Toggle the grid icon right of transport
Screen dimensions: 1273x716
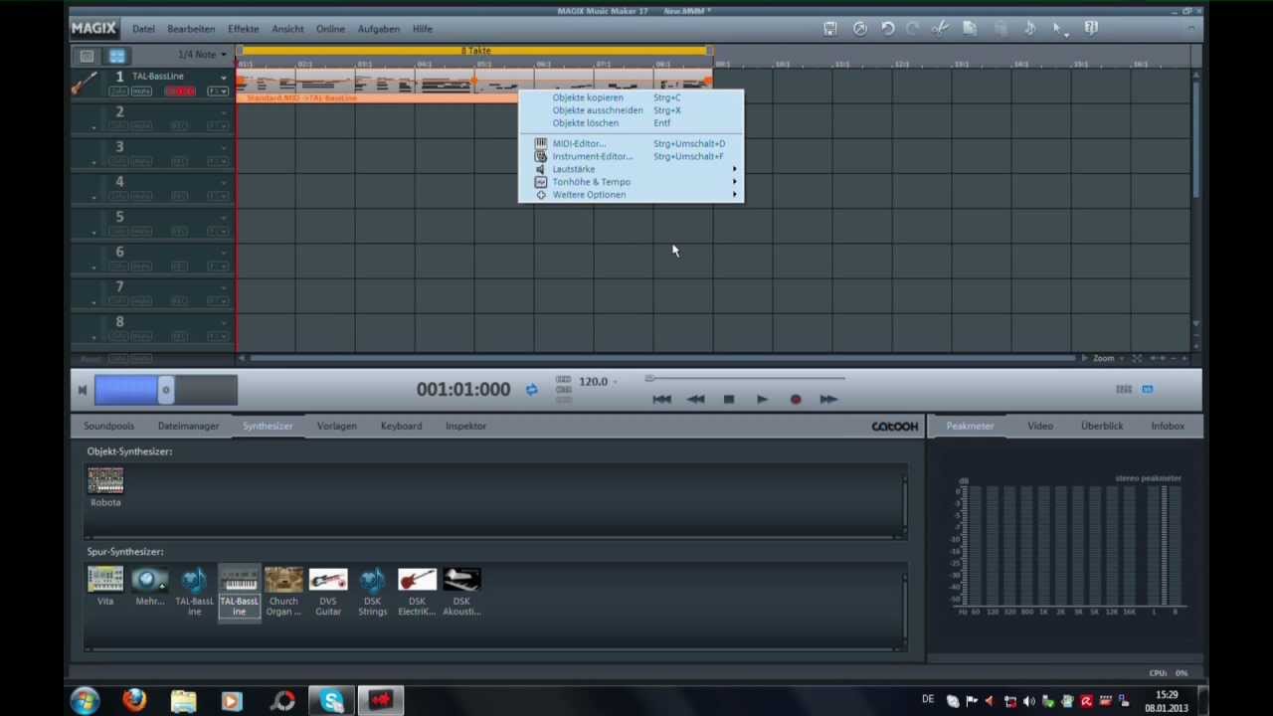(1124, 390)
